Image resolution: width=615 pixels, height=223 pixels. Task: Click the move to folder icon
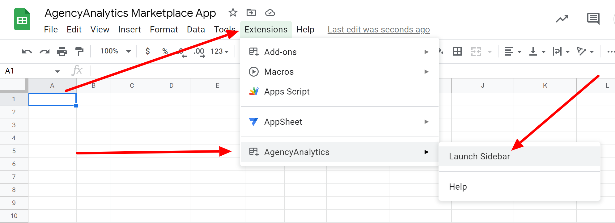pos(251,13)
